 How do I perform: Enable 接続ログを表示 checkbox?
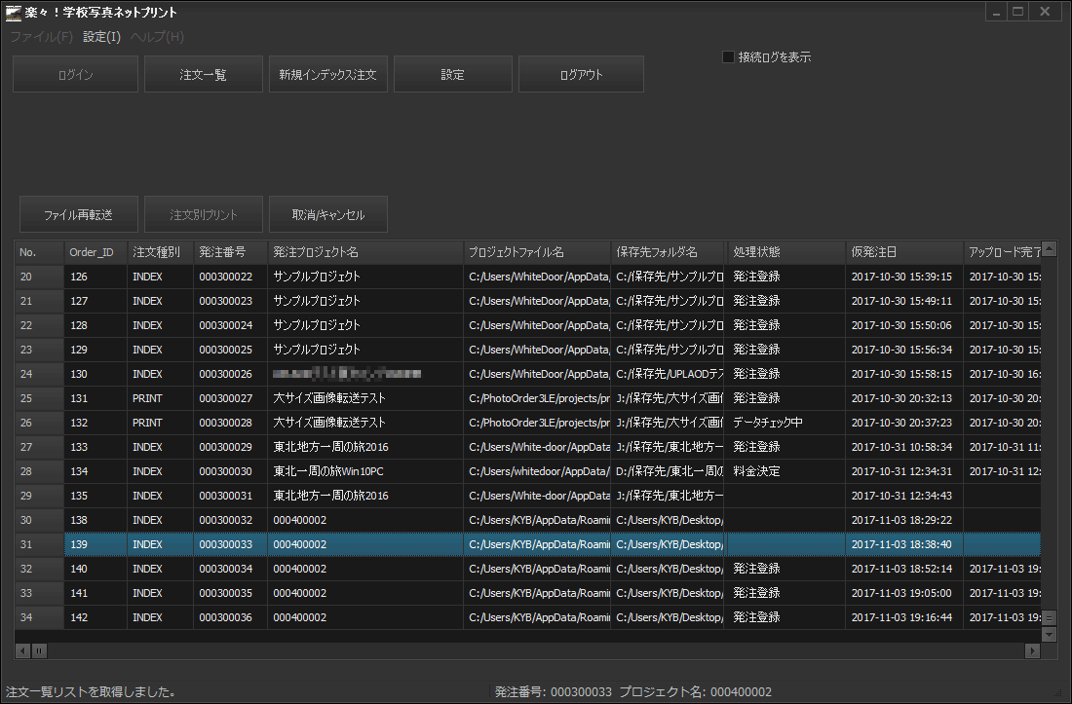tap(728, 57)
